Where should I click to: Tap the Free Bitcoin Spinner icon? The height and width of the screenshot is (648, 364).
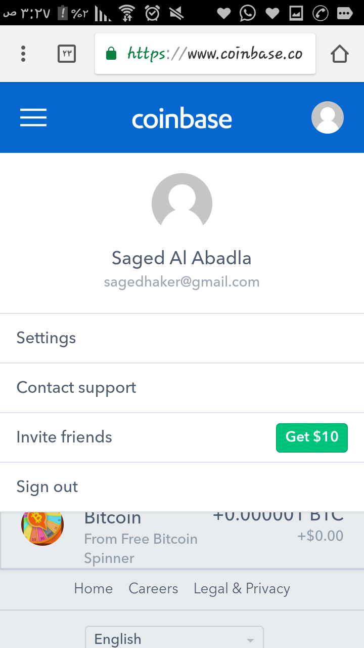[x=42, y=526]
